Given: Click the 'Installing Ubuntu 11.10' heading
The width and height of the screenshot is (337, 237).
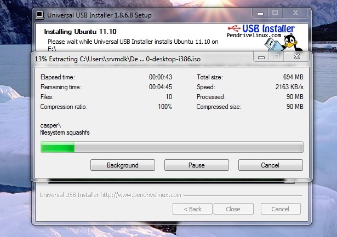Looking at the screenshot, I should click(x=80, y=32).
